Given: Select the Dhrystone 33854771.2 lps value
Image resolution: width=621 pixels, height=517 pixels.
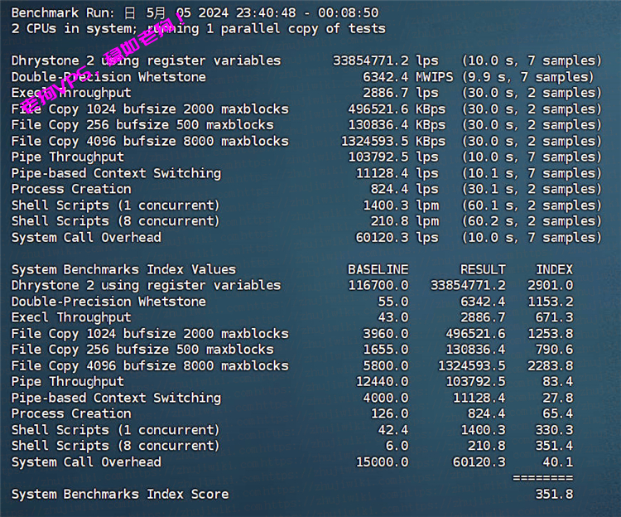Looking at the screenshot, I should (x=386, y=60).
